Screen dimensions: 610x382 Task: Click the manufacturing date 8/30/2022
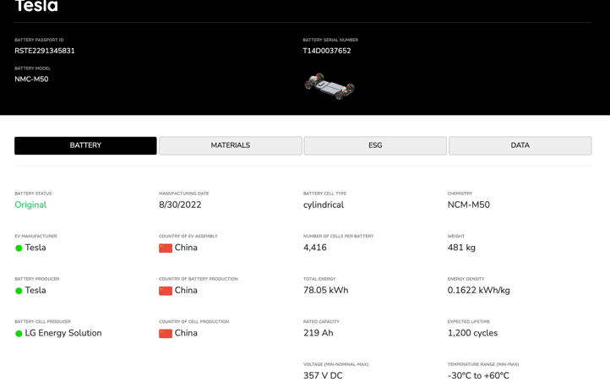[180, 205]
